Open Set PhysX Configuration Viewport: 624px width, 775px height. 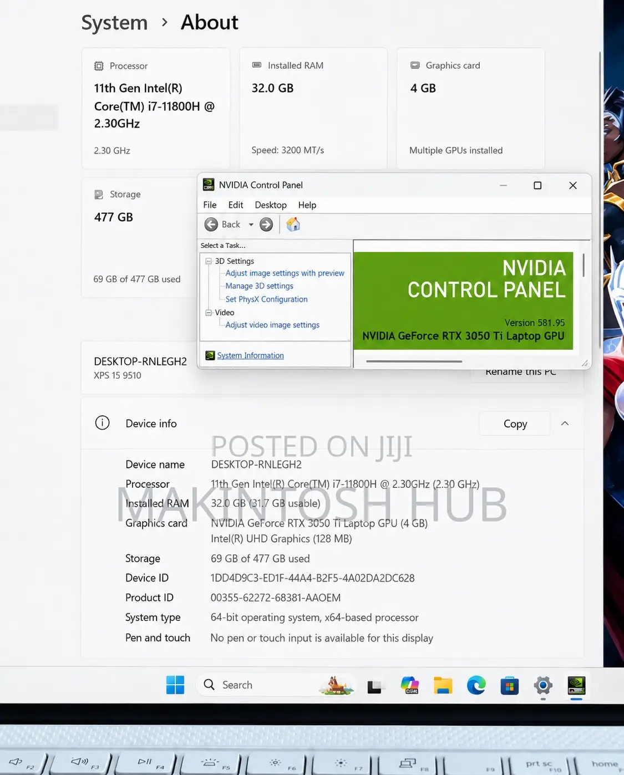(x=266, y=299)
